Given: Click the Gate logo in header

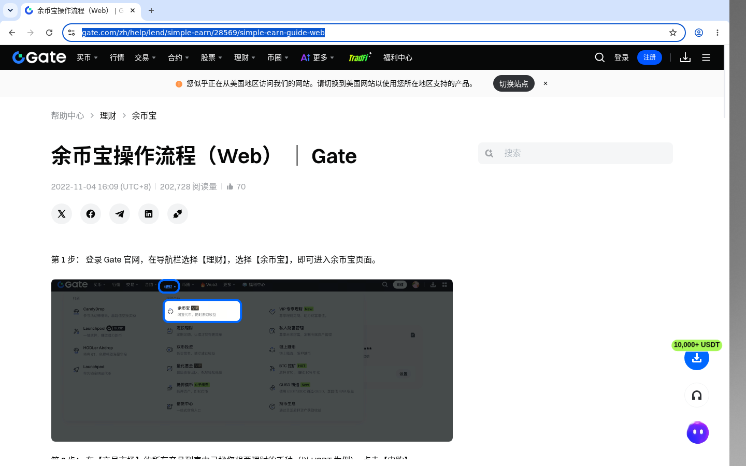Looking at the screenshot, I should point(39,57).
